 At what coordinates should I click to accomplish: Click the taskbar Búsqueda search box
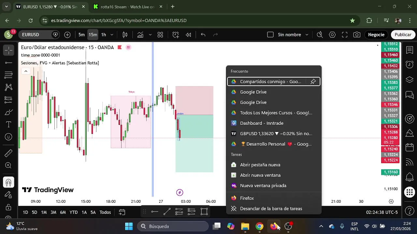tap(172, 226)
